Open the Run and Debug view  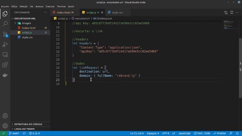tap(5, 45)
